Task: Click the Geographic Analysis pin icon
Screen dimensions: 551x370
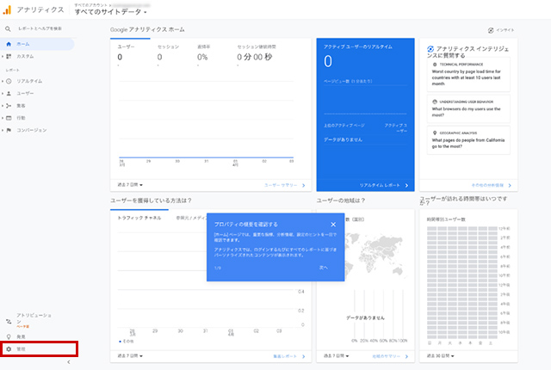Action: coord(435,133)
